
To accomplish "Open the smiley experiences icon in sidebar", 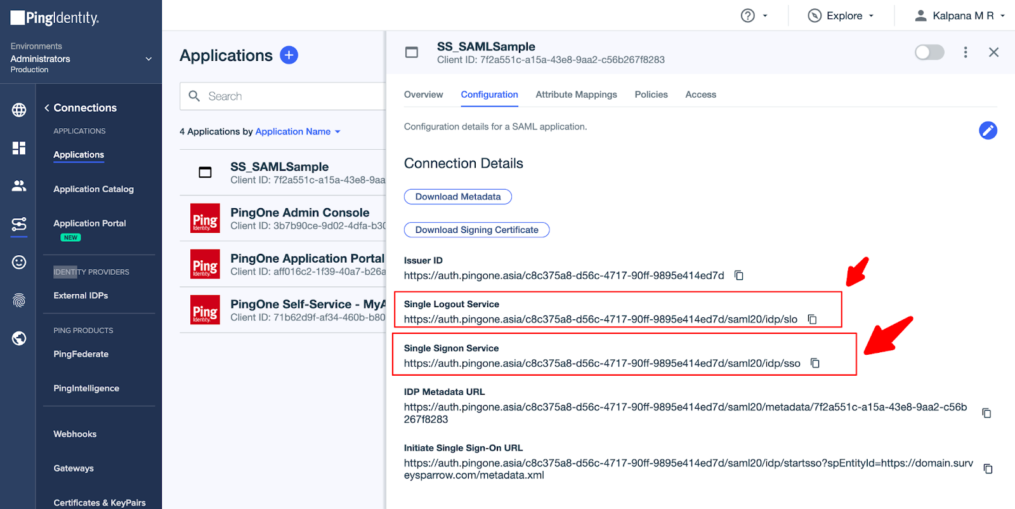I will point(19,262).
